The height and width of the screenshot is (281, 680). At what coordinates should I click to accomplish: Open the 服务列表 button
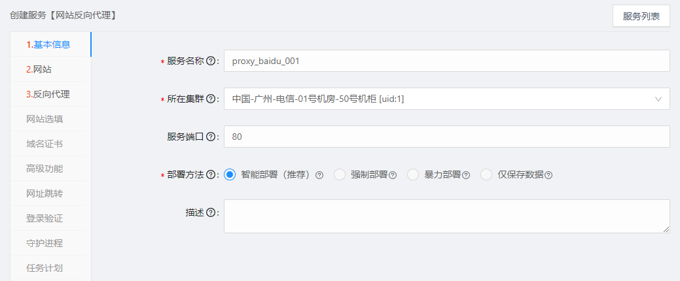(x=641, y=16)
